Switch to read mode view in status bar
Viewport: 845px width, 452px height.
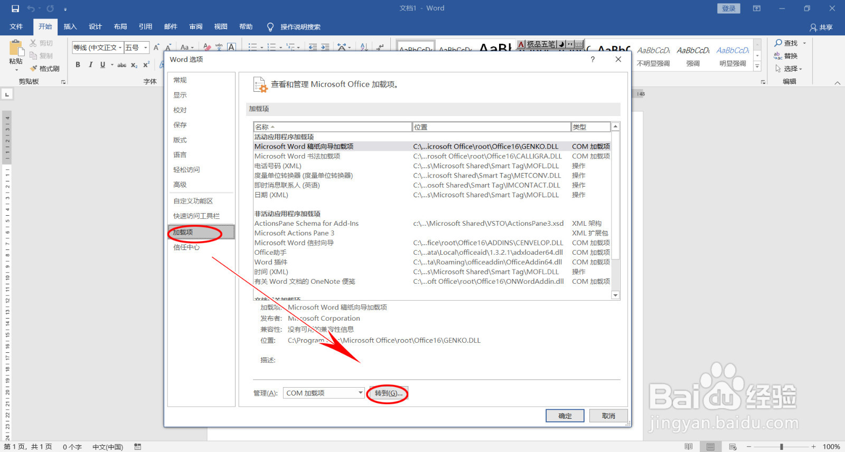pos(688,447)
